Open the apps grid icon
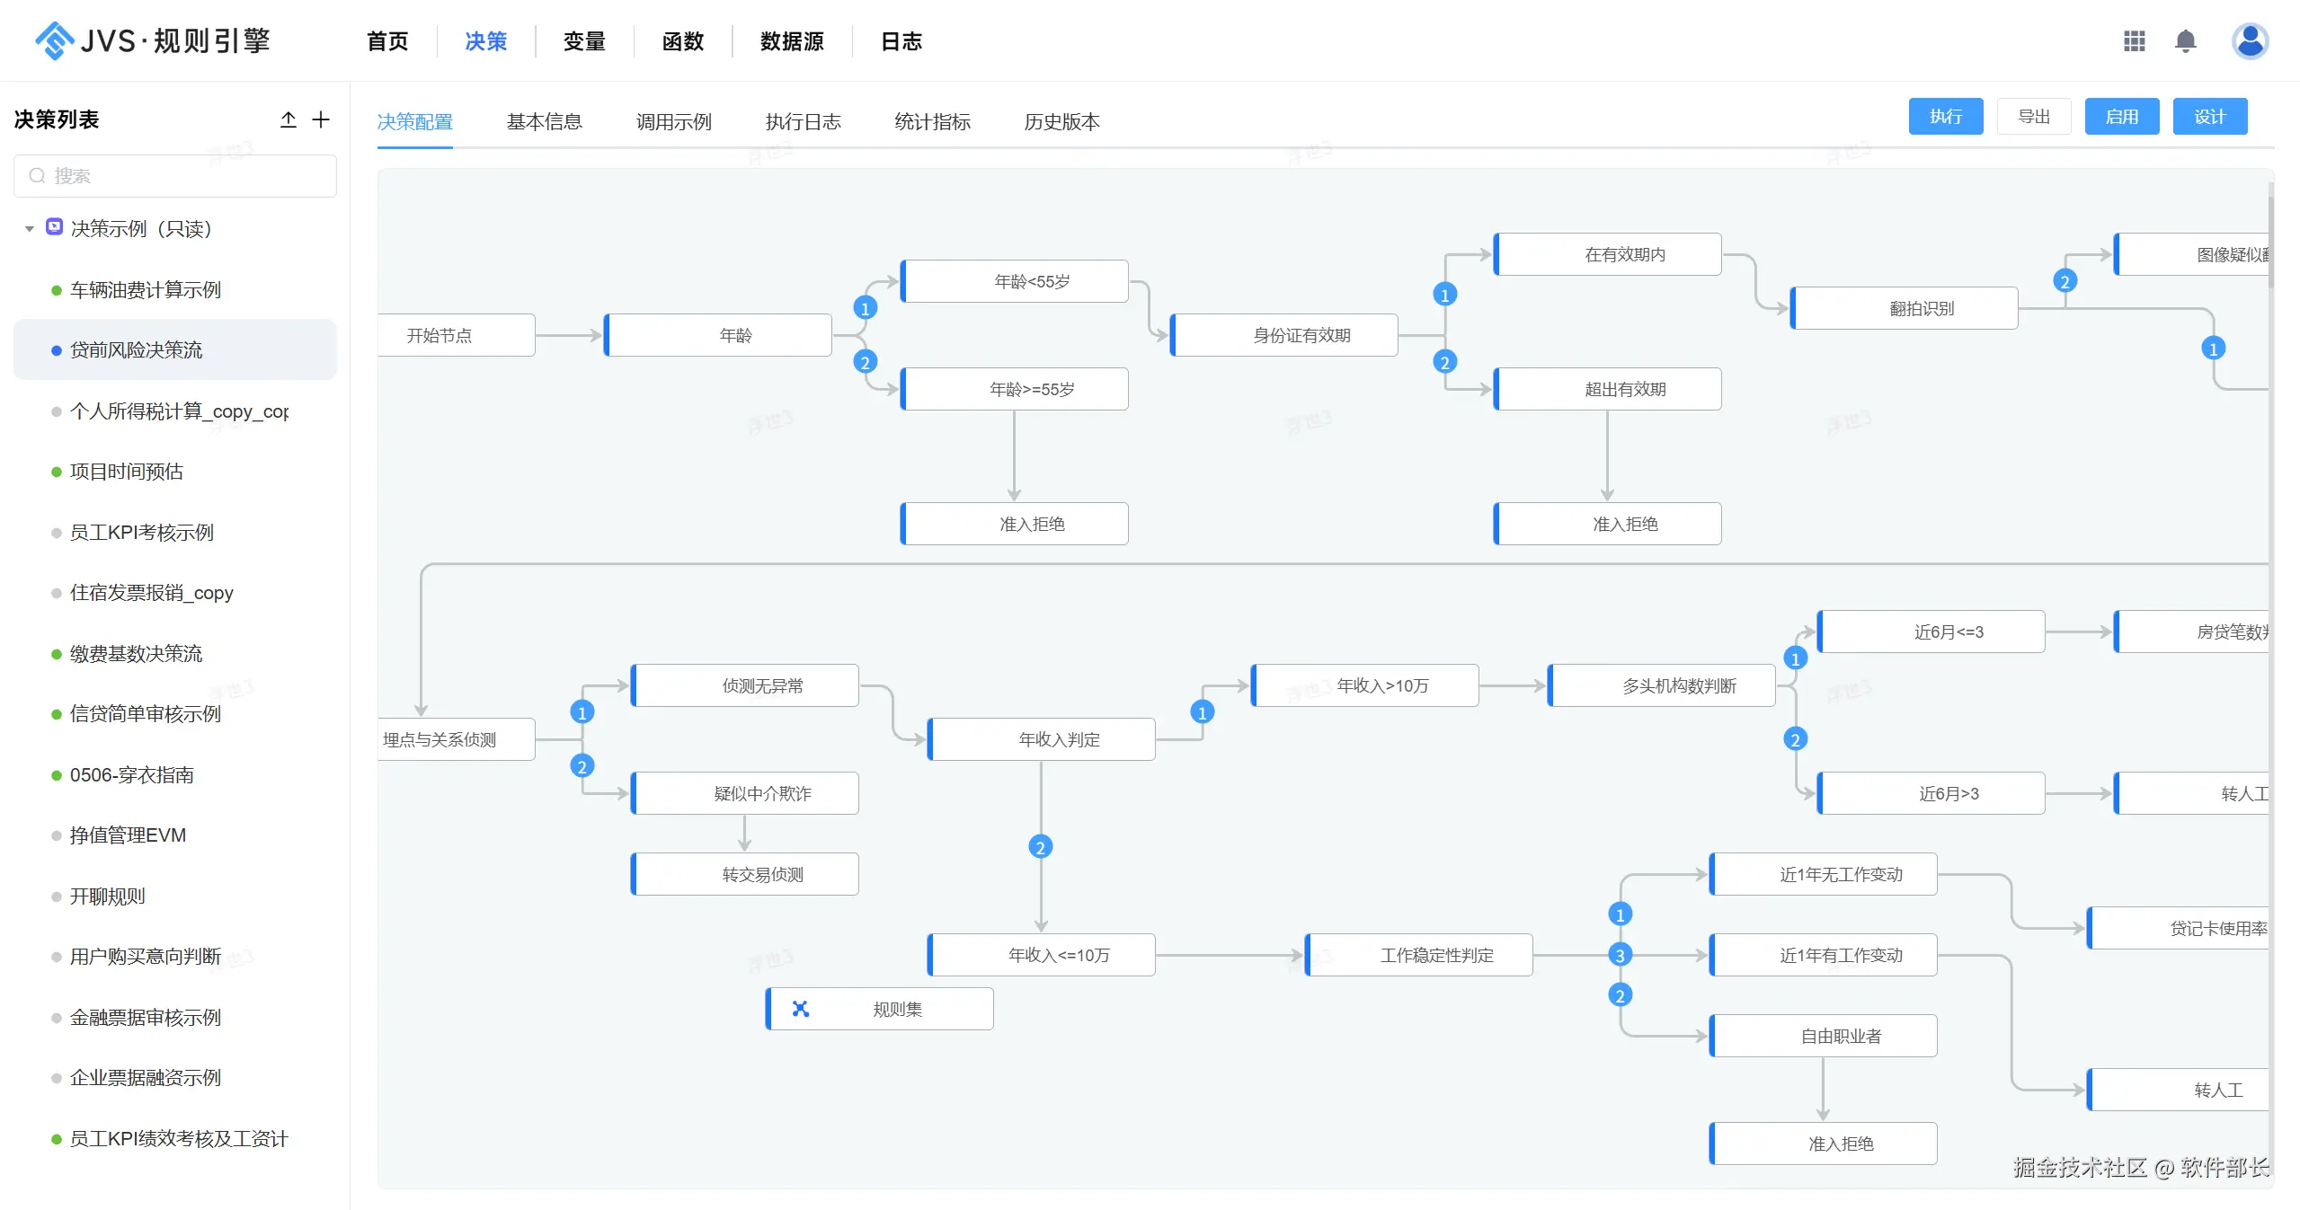Screen dimensions: 2300x1210 [2134, 40]
